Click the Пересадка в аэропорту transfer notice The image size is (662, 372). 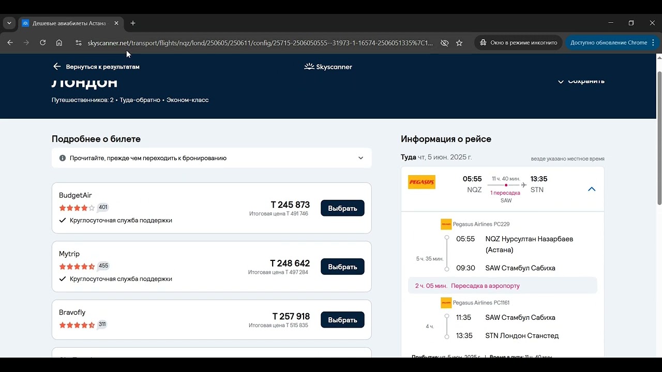pyautogui.click(x=485, y=286)
